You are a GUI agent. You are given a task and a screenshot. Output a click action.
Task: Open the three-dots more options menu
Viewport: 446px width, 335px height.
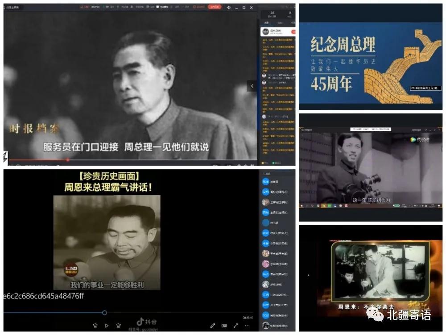coord(247,326)
